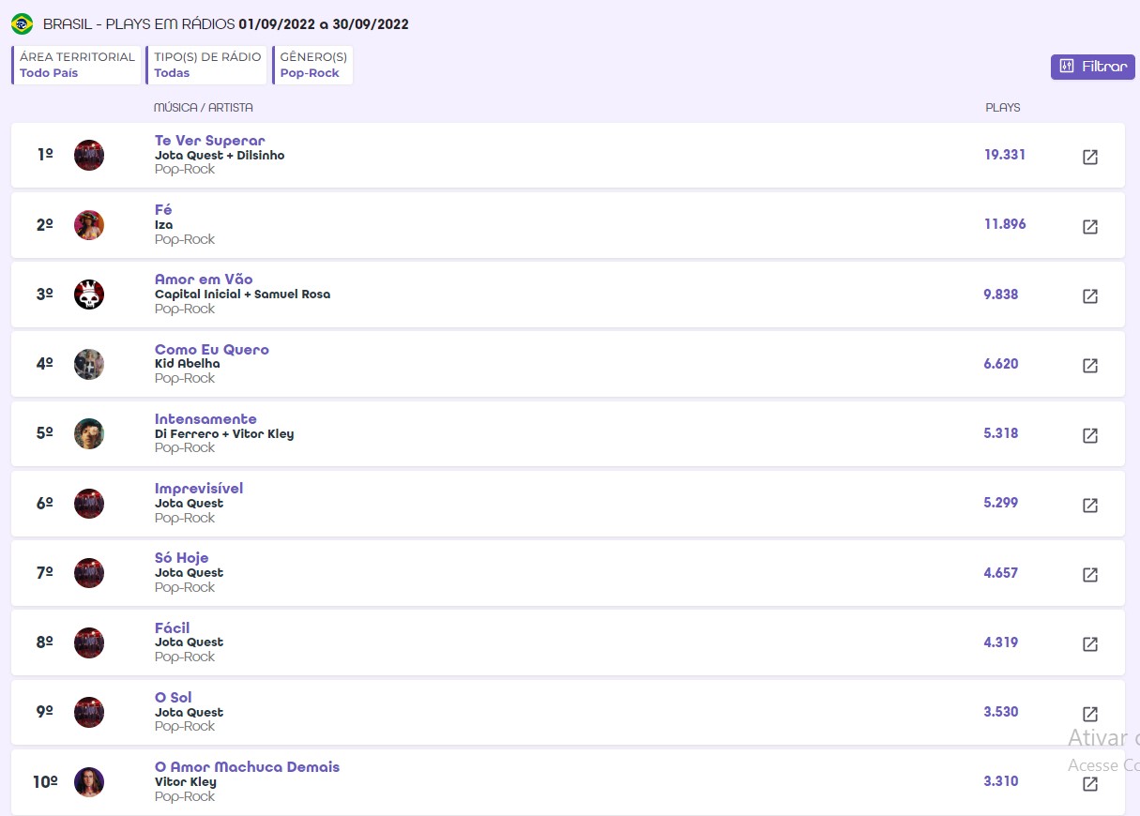Open external link for Como Eu Quero

click(x=1090, y=366)
